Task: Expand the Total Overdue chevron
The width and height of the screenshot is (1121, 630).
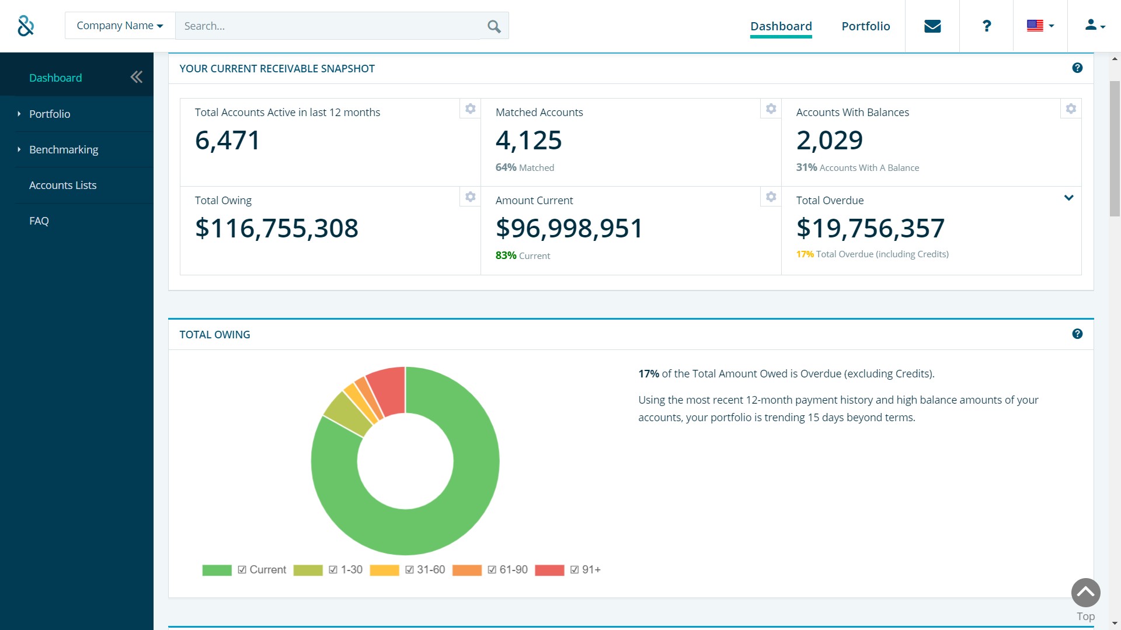Action: pos(1068,198)
